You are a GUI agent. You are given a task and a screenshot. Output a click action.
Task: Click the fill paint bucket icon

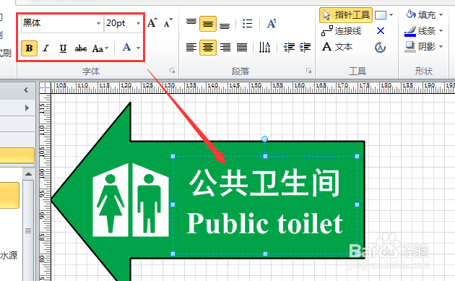coord(411,14)
